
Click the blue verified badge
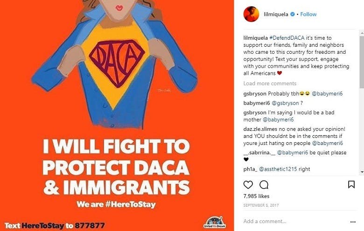pos(293,14)
